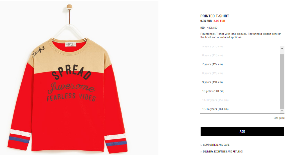Screen dimensions: 285x155
Task: Click the triangle icon beside Composition and Care
Action: click(x=201, y=145)
